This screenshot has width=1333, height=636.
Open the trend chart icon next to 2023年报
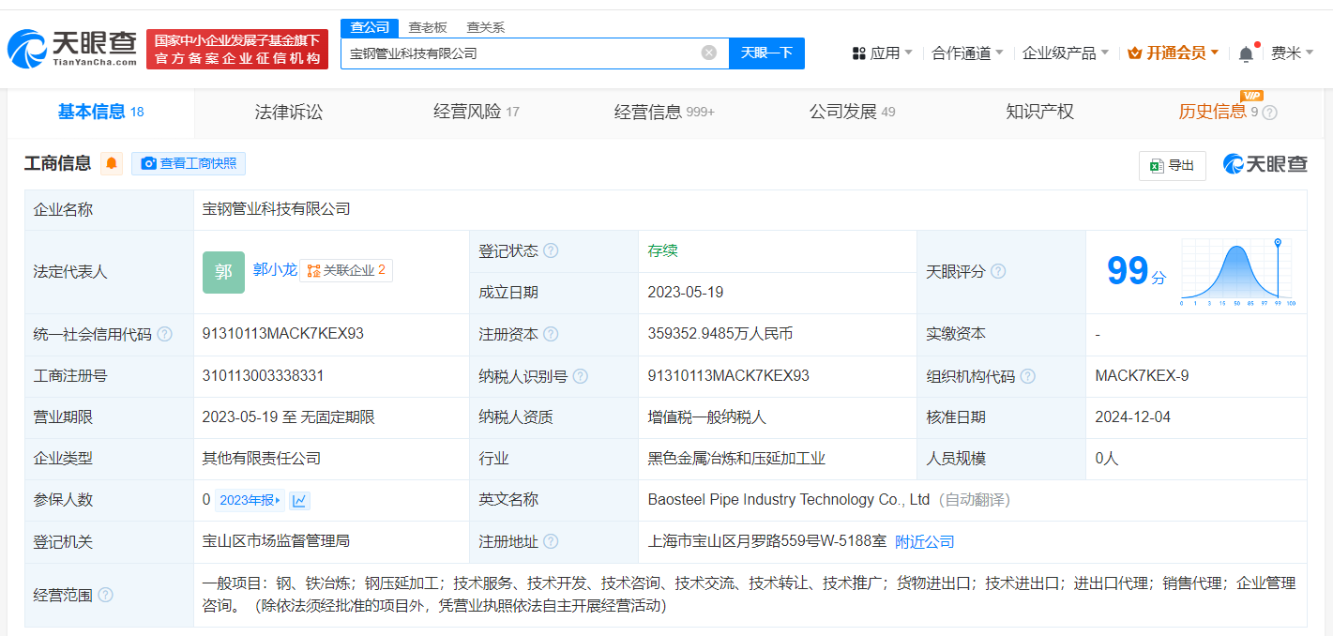point(299,500)
